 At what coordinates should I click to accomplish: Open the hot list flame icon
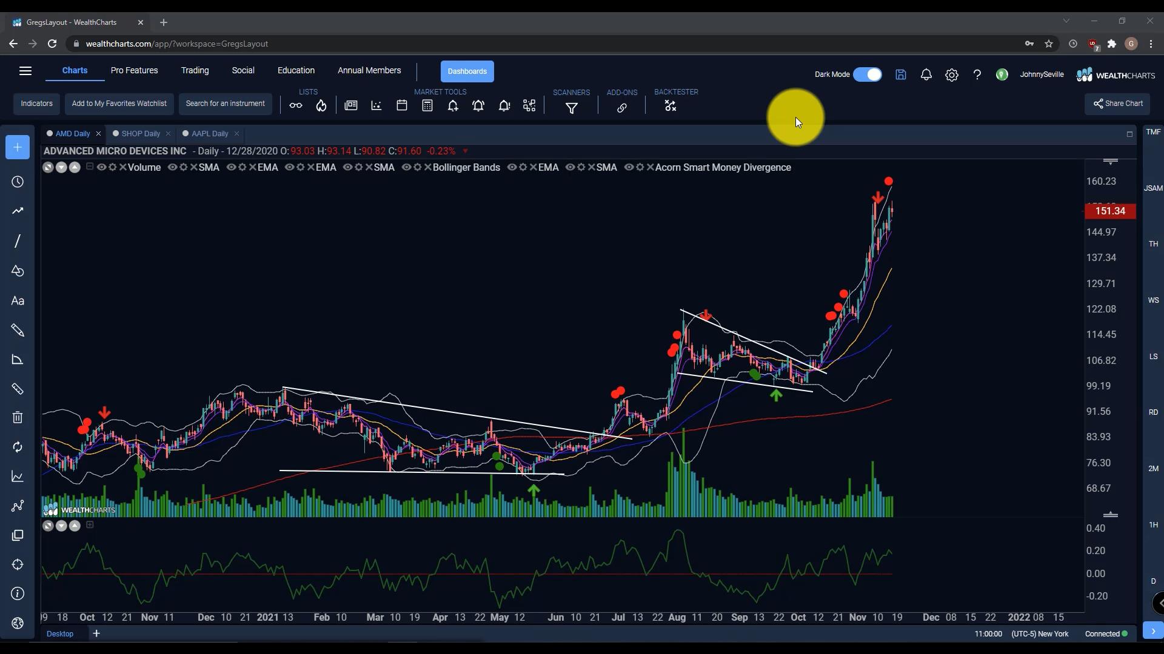pos(321,106)
